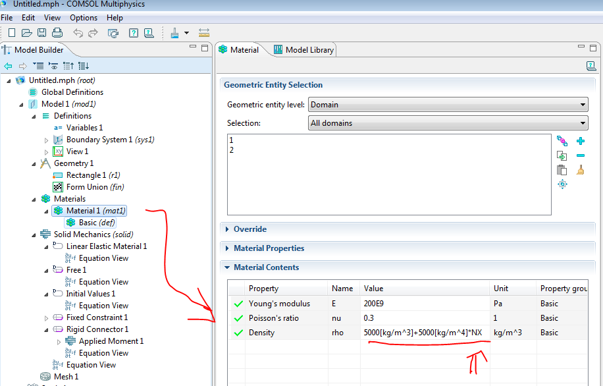Click the move up icon in Model Builder
This screenshot has height=386, width=603.
[68, 66]
